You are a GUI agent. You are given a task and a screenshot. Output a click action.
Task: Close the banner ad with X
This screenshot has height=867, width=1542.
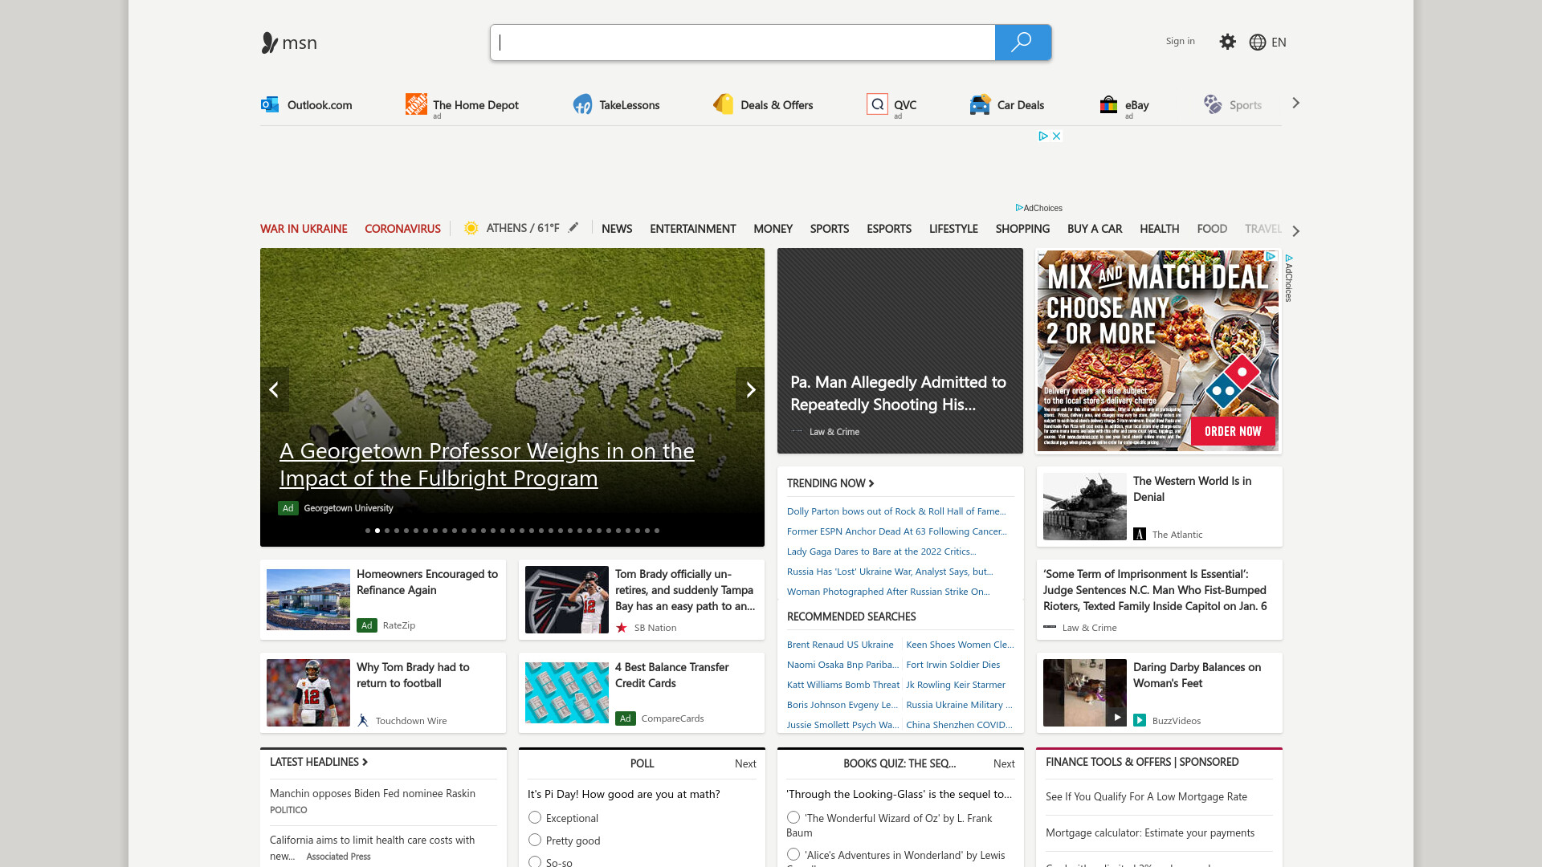[1057, 136]
